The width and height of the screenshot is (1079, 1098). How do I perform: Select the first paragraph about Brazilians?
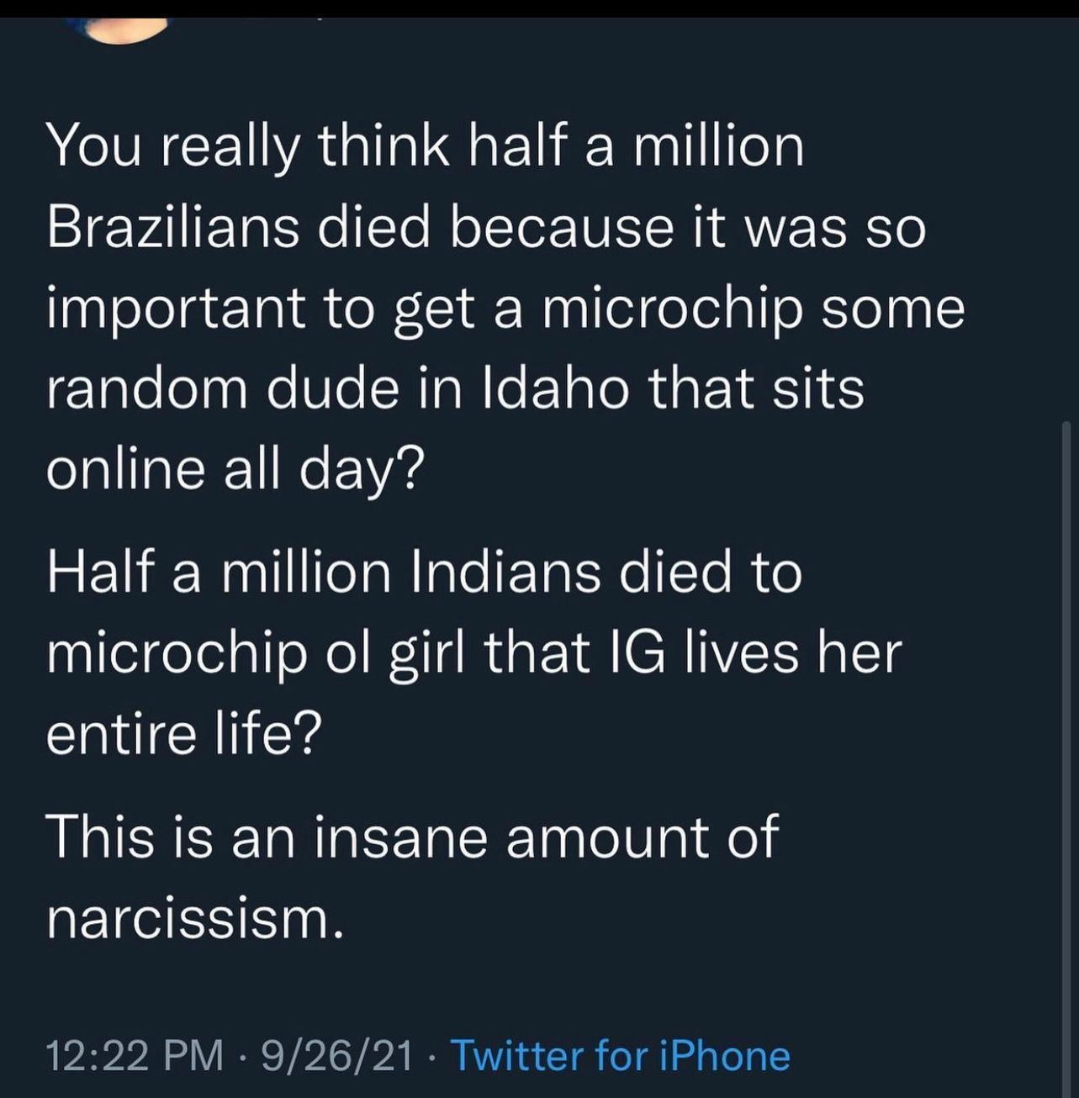505,308
